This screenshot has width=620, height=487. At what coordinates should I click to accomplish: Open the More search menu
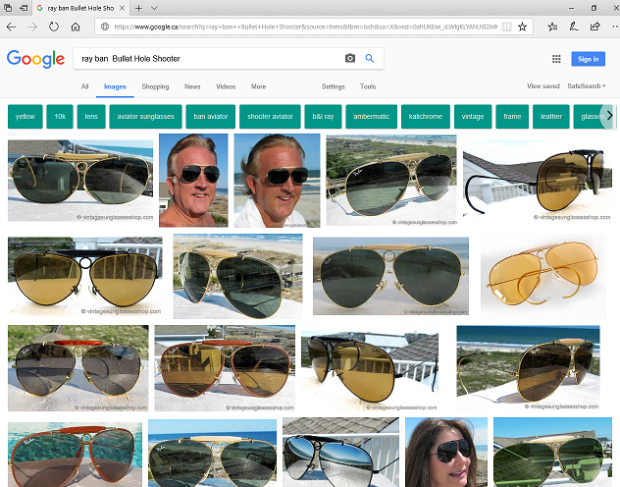click(x=258, y=86)
